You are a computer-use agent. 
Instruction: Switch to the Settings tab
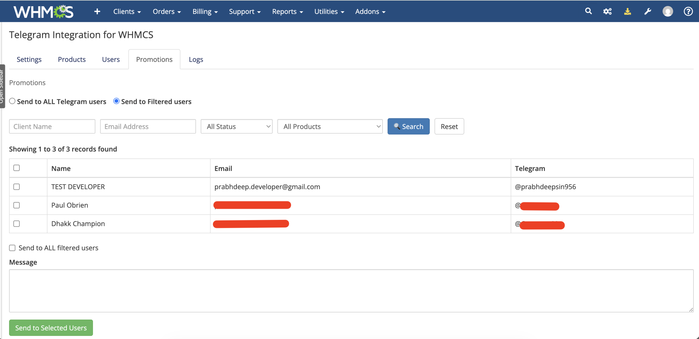(29, 59)
